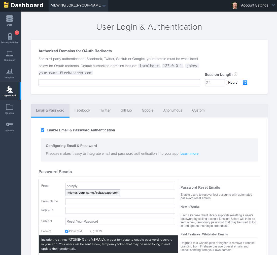Screen dimensions: 277x255
Task: Select the Plain text format radio
Action: point(66,231)
